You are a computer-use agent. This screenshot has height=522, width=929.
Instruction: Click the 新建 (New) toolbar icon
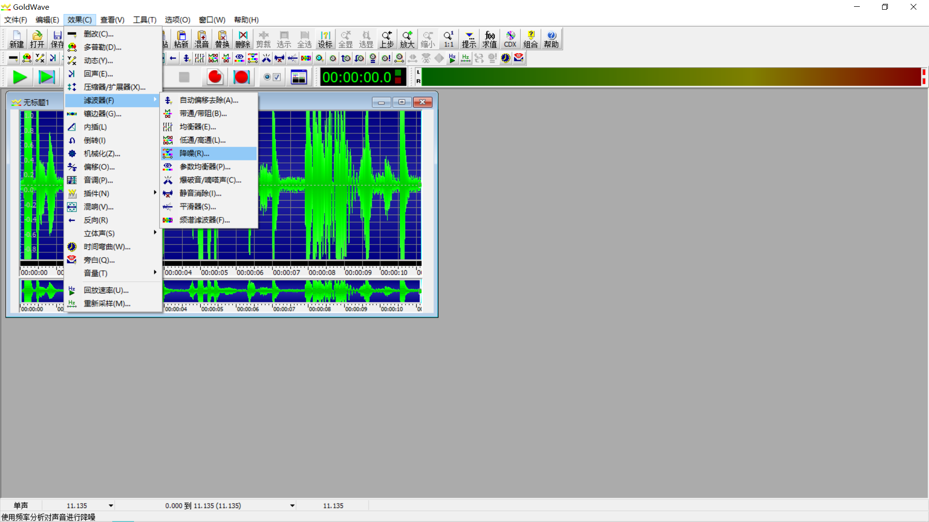pyautogui.click(x=16, y=39)
